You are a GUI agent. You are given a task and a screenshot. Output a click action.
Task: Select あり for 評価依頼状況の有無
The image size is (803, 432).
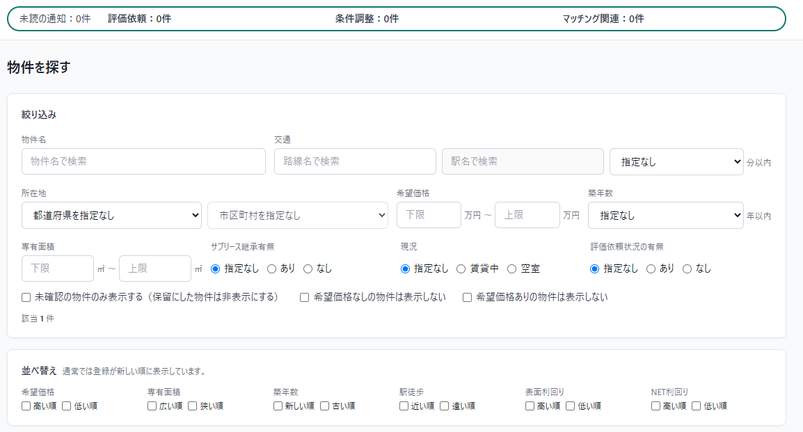coord(651,269)
